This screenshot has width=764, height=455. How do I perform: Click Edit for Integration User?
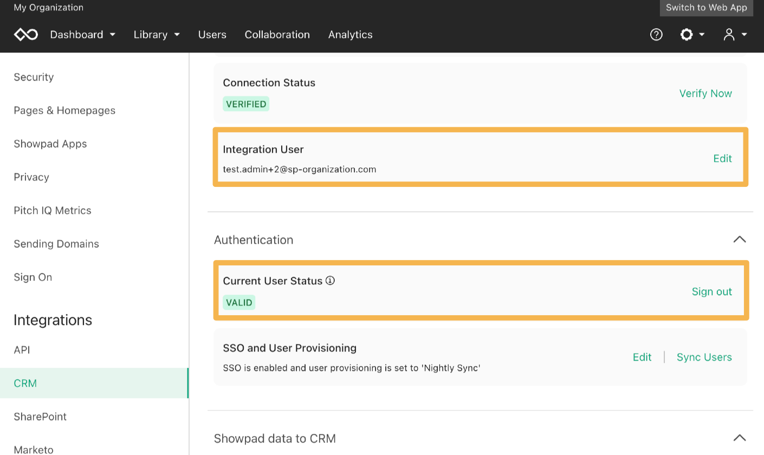722,158
